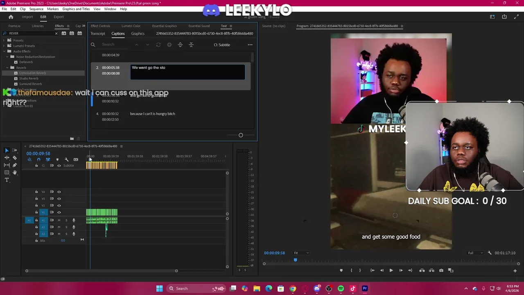Open Program monitor settings wrench

click(x=490, y=253)
